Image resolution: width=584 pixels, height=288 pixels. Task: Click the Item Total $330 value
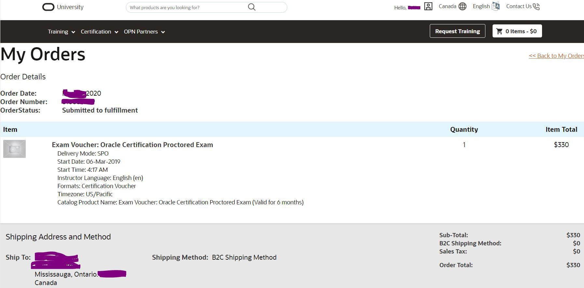point(561,145)
